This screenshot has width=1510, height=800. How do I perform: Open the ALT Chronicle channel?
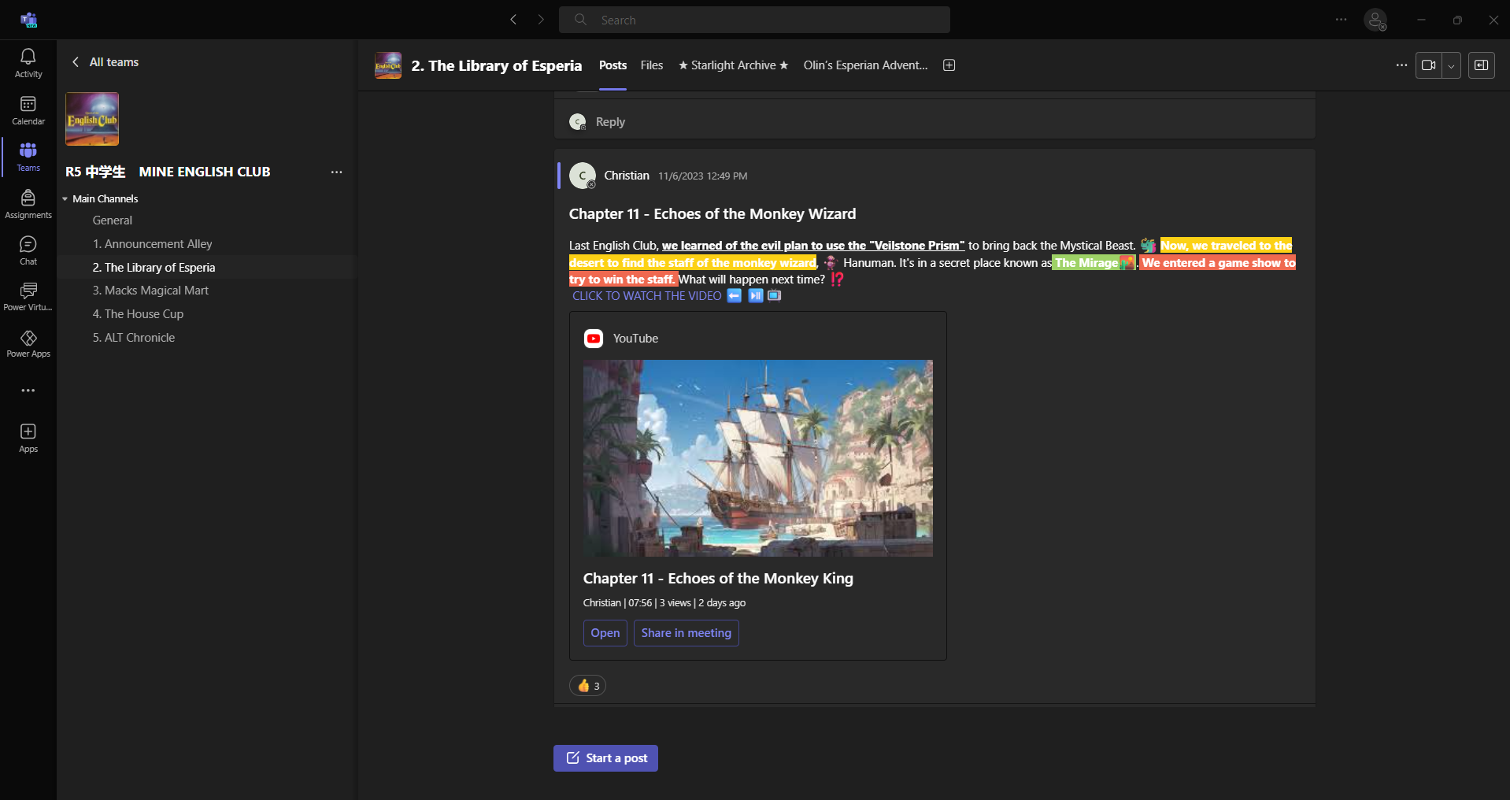pos(206,338)
